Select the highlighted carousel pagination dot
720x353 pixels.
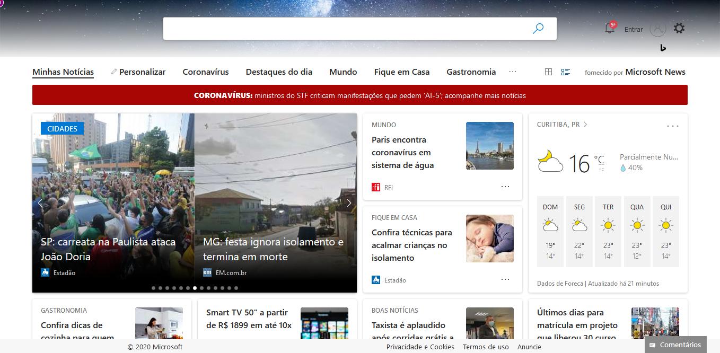pyautogui.click(x=195, y=288)
